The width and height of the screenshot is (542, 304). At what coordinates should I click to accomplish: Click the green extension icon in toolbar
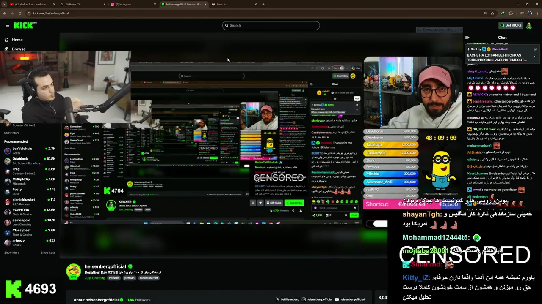[503, 13]
